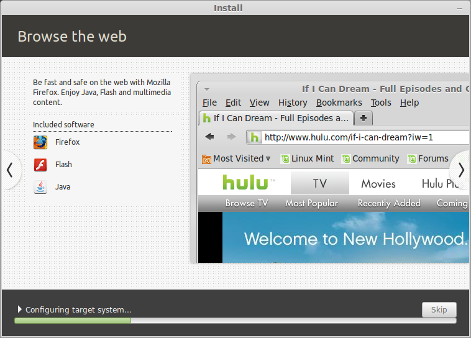Minimize the Install window
Viewport: 471px width, 338px height.
(460, 9)
